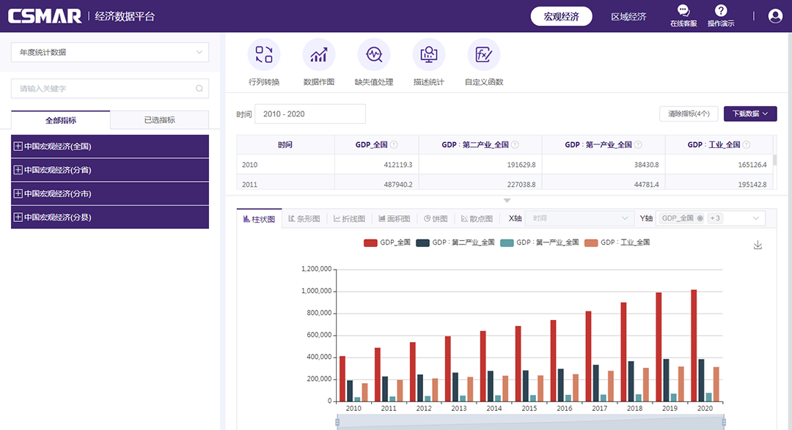Click the user account avatar icon
Screen dimensions: 792x430
775,16
